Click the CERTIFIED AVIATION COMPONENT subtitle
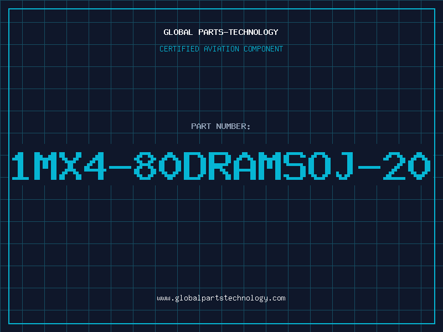443x332 pixels. [221, 49]
